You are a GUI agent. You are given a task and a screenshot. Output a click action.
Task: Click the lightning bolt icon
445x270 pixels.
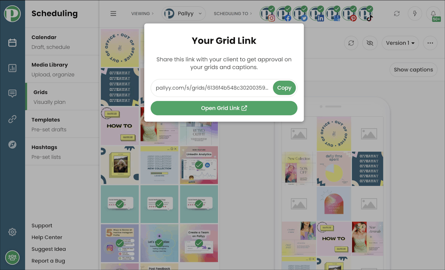415,14
